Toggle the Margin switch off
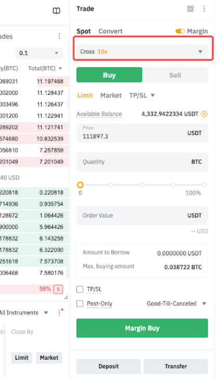The height and width of the screenshot is (379, 217). [180, 31]
